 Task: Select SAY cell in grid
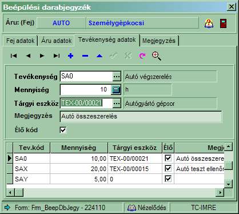(x=31, y=179)
